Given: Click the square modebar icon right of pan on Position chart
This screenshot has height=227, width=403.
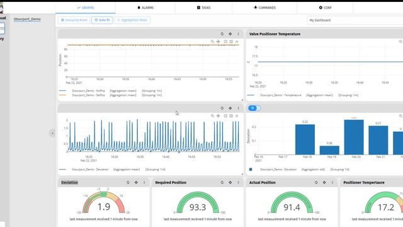Looking at the screenshot, I should point(225,42).
